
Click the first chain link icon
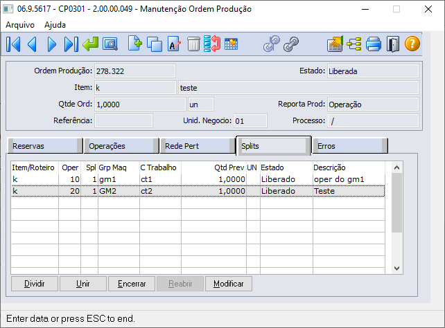[x=271, y=44]
